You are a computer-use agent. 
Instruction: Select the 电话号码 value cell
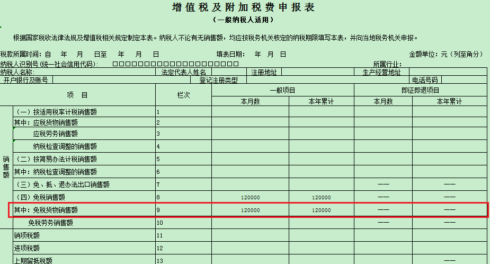tap(464, 80)
